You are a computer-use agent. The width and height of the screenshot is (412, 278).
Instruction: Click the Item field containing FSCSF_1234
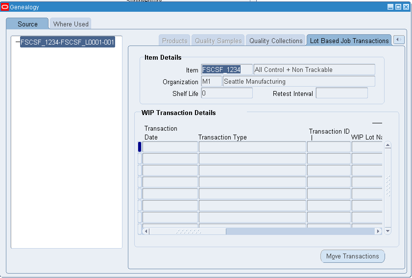[227, 69]
